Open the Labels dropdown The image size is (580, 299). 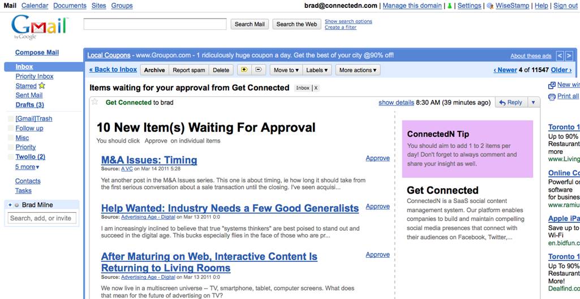point(317,70)
